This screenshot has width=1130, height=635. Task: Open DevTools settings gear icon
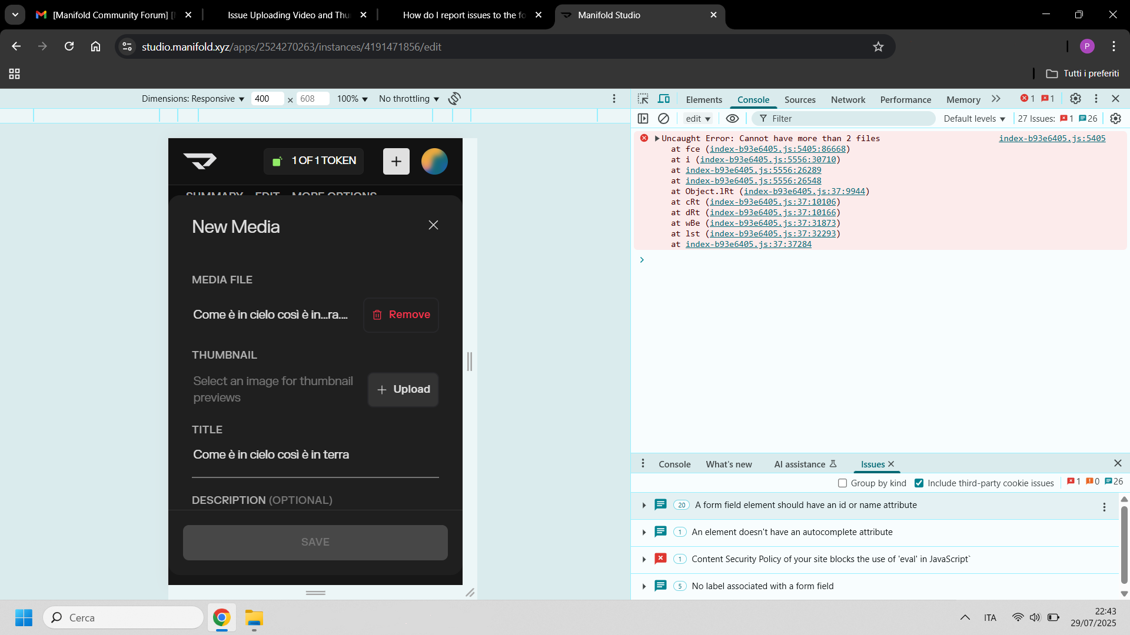click(1075, 99)
